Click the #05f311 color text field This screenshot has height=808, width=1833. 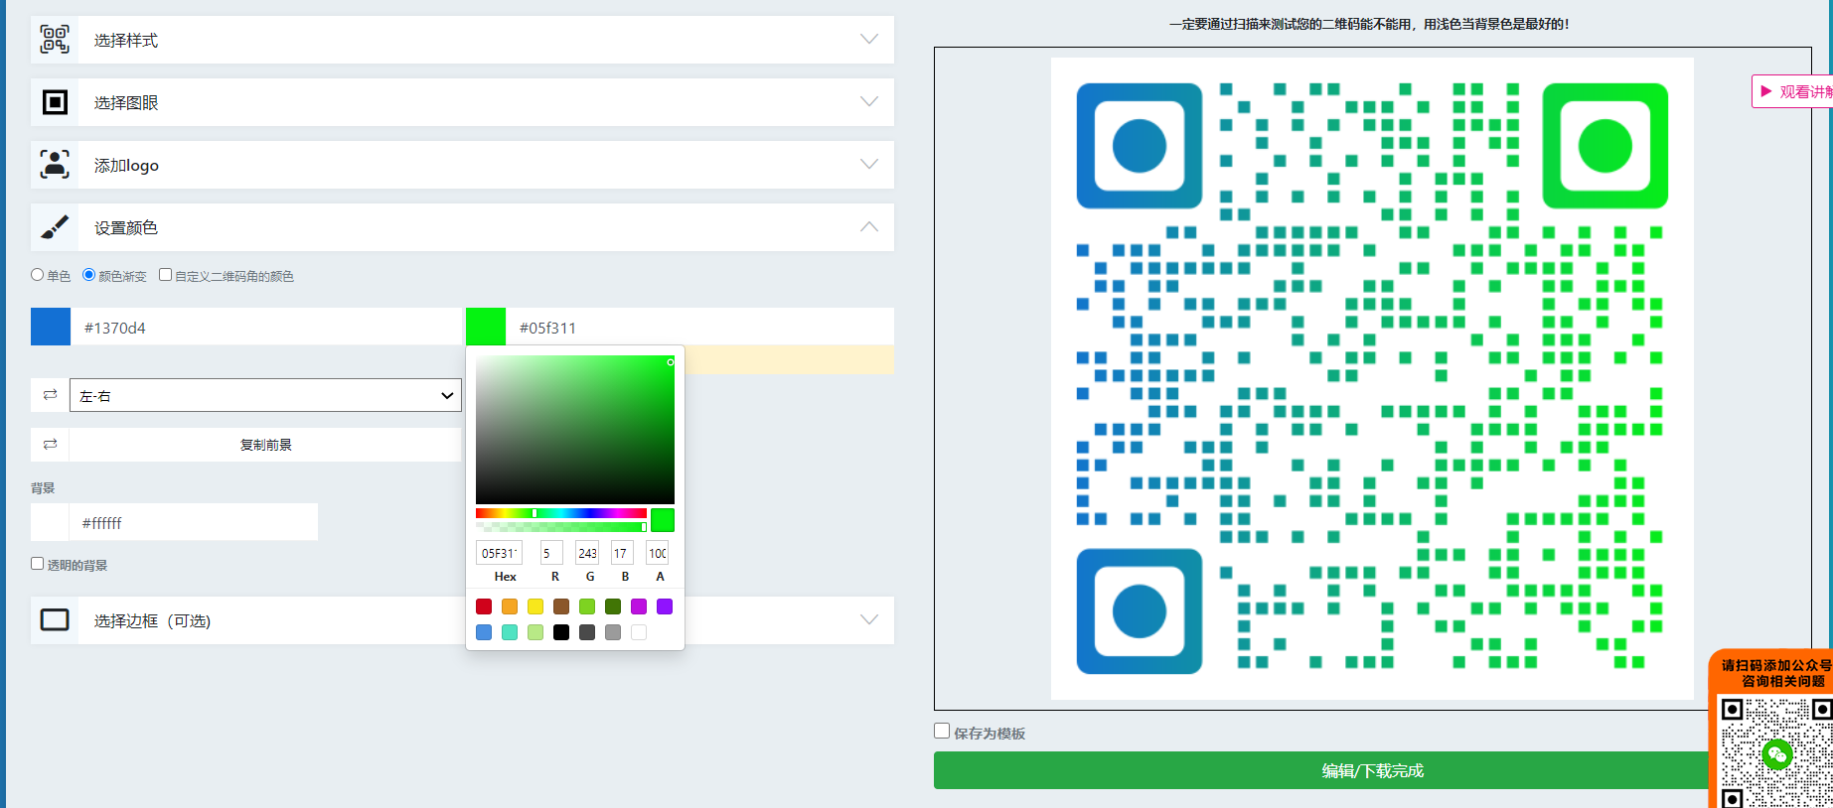click(700, 327)
